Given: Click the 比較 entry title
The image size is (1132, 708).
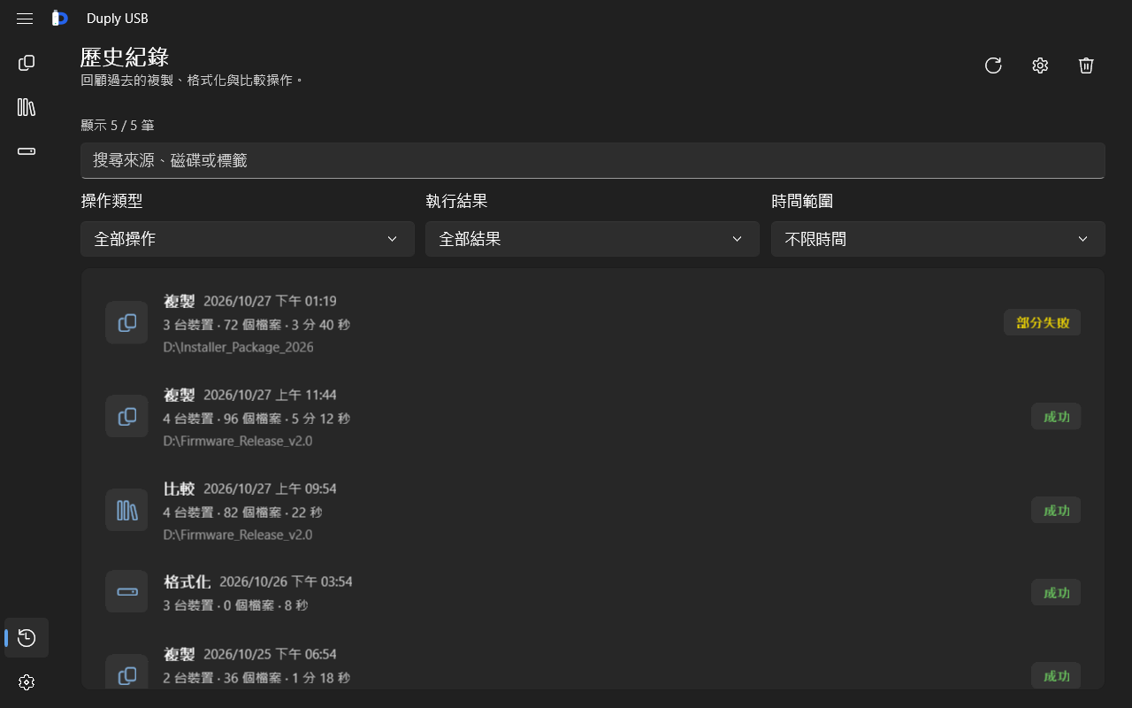Looking at the screenshot, I should pyautogui.click(x=179, y=489).
